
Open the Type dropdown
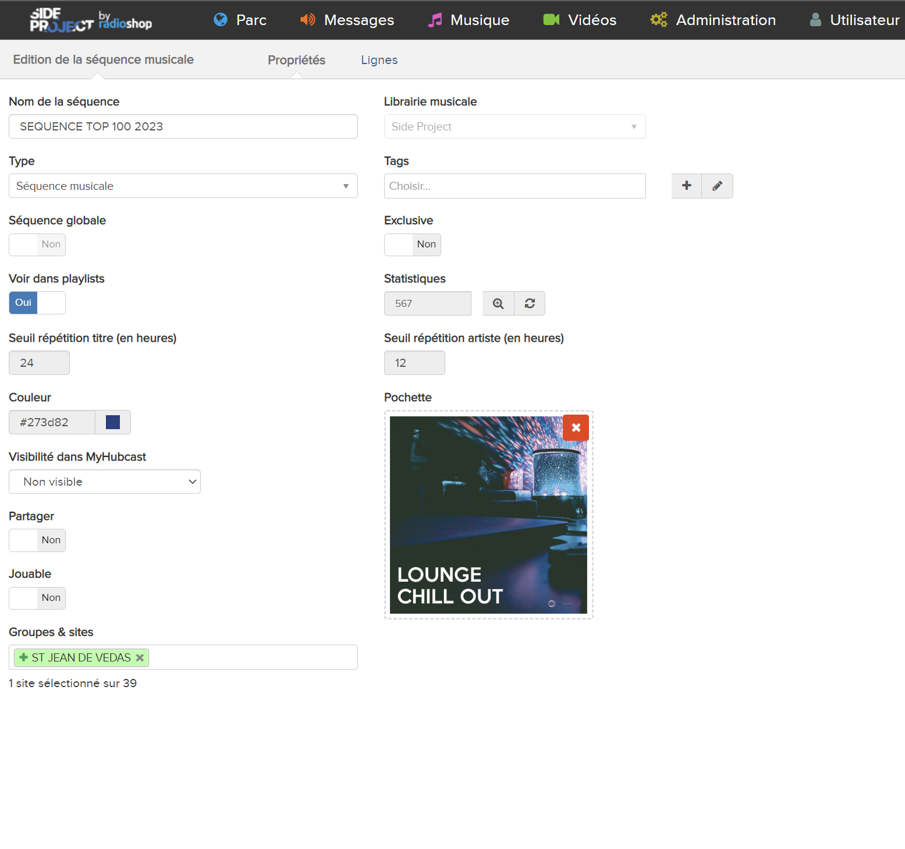[x=183, y=186]
